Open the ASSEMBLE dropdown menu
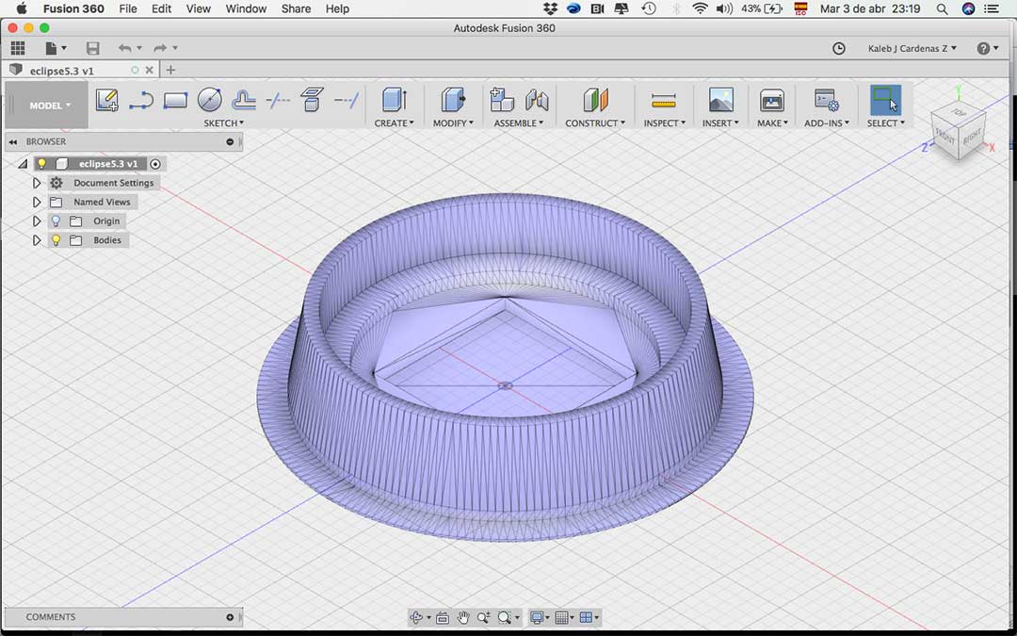The height and width of the screenshot is (636, 1017). [519, 122]
